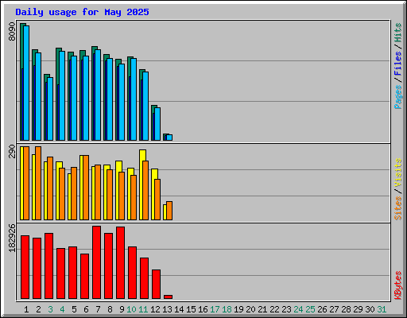
Task: Click the blue Files legend label
Action: pyautogui.click(x=398, y=64)
